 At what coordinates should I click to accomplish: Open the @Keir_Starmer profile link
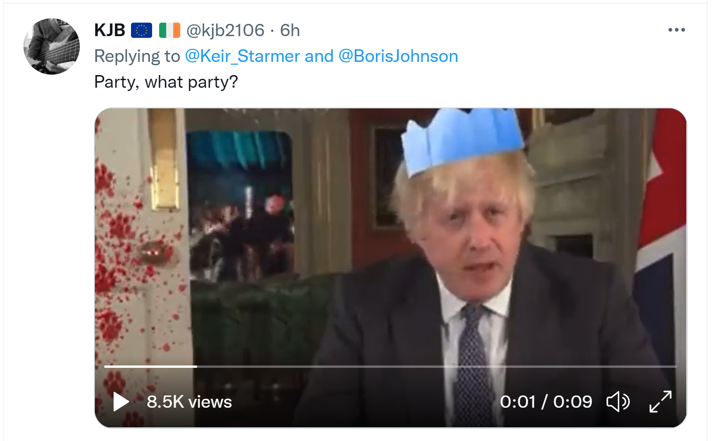point(242,56)
